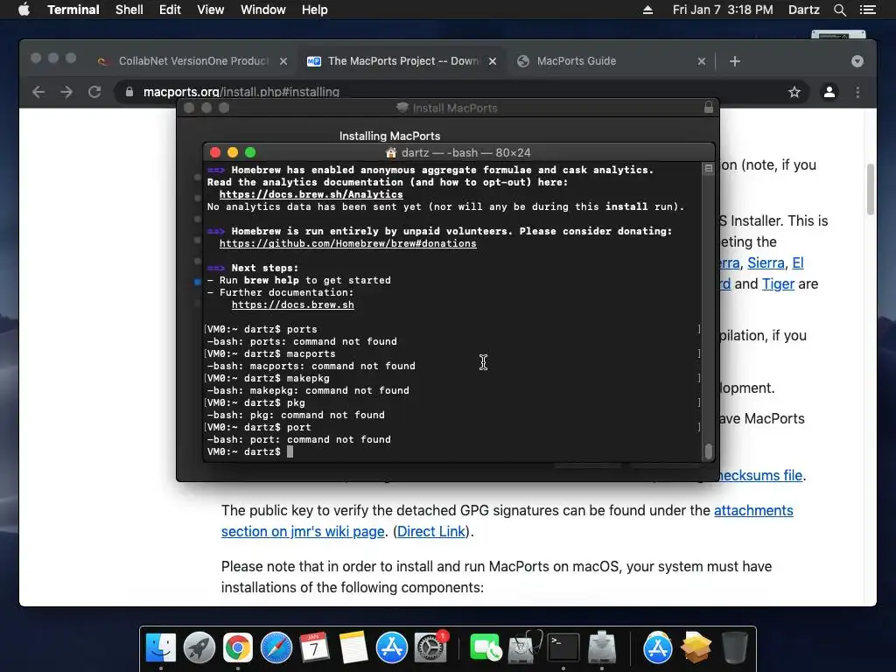Open Chrome three-dot menu
This screenshot has height=672, width=896.
[x=857, y=92]
